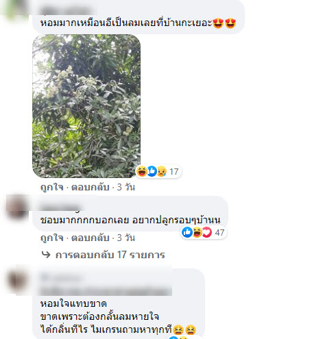Open 3 วัน timestamp under second comment
334x339 pixels.
click(x=126, y=238)
